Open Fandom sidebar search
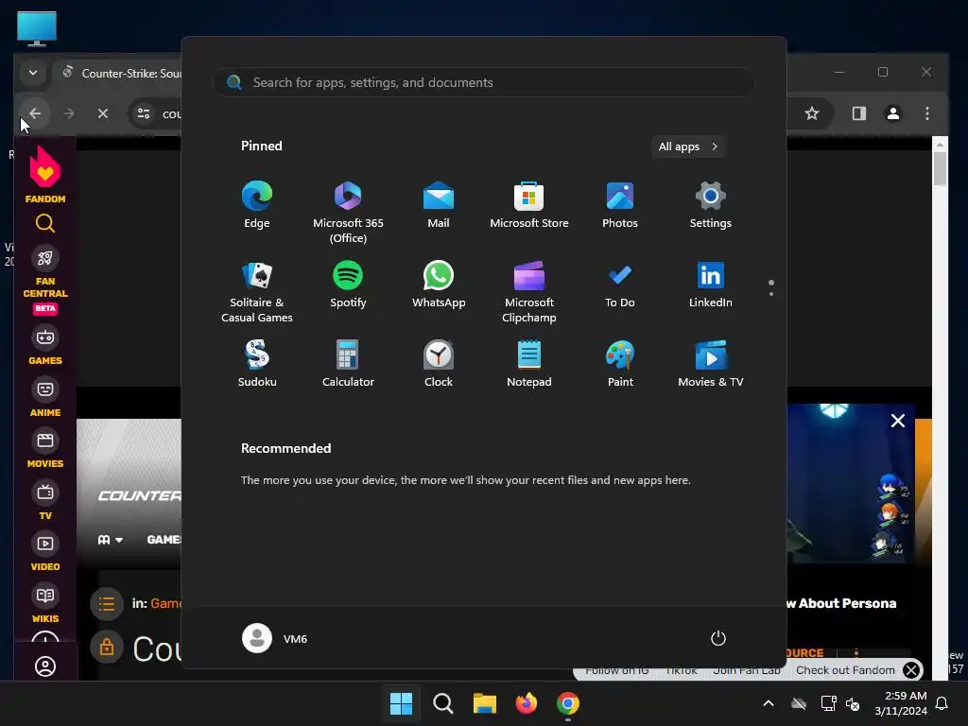This screenshot has height=726, width=968. point(45,223)
